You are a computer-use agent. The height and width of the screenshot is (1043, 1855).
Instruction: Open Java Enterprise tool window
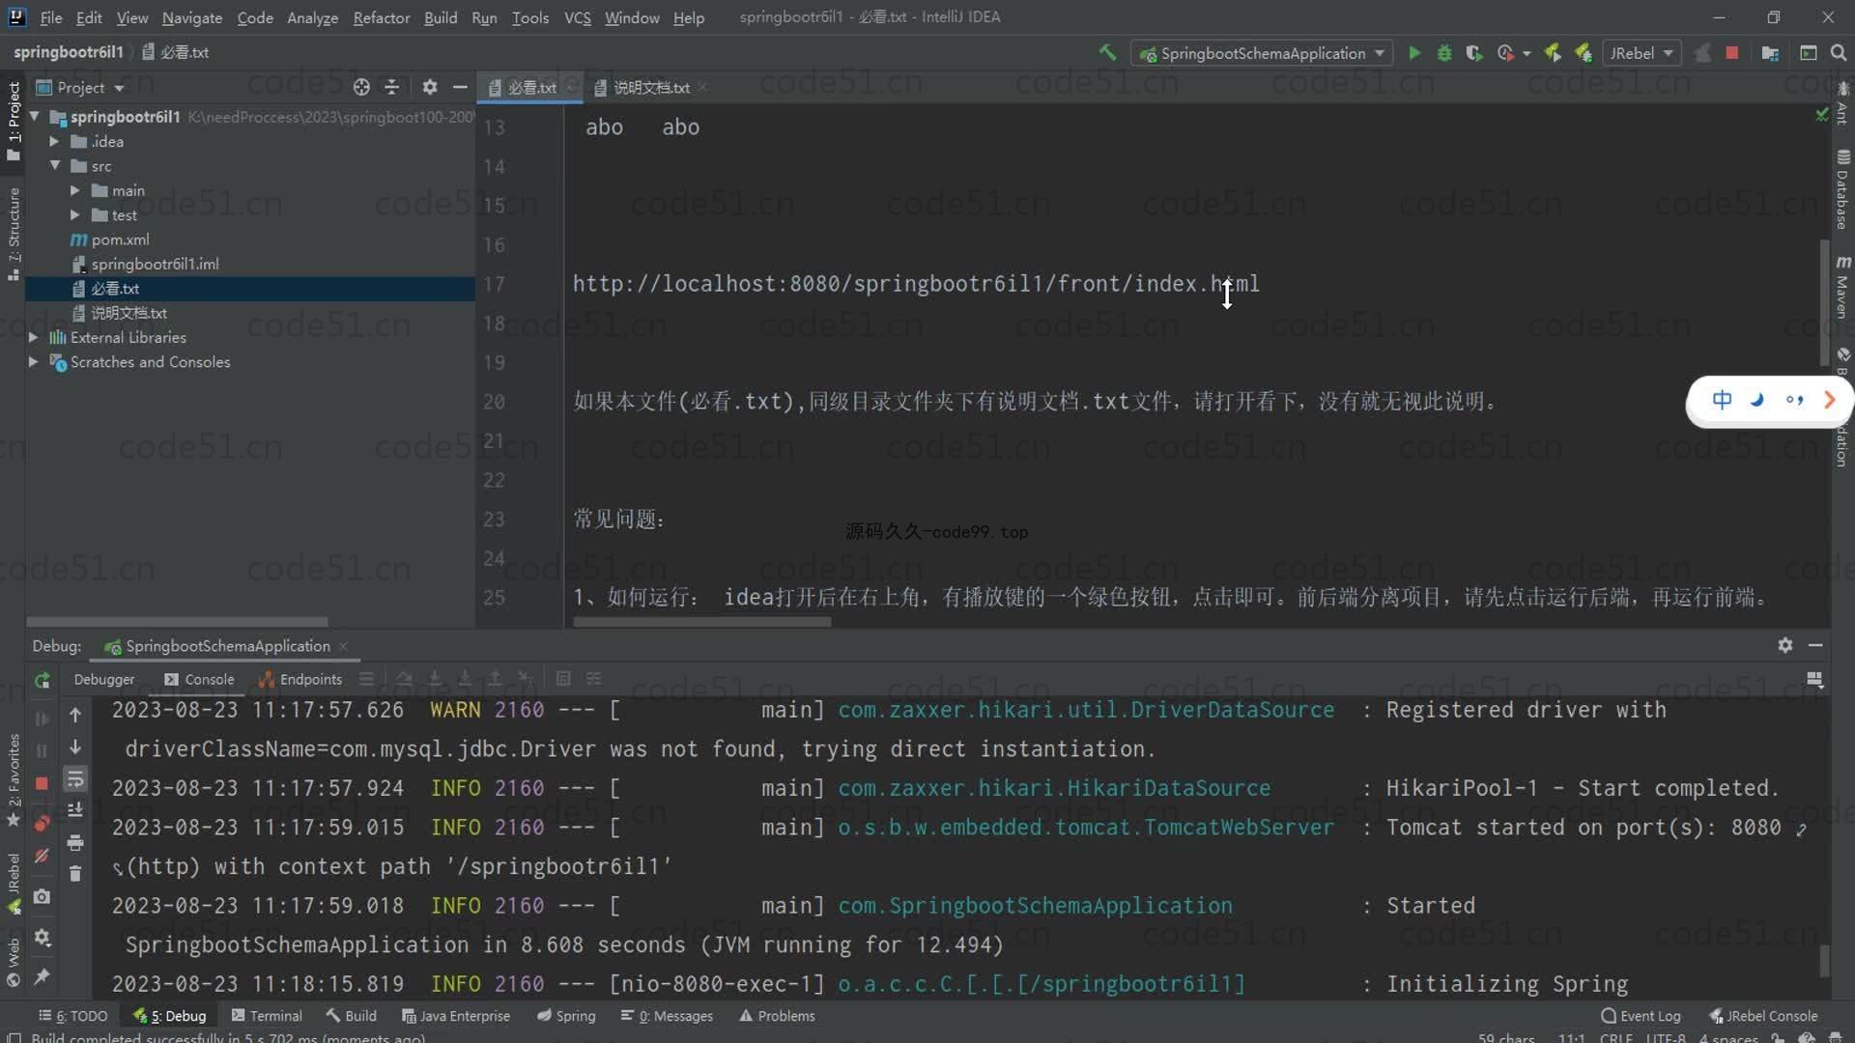[455, 1015]
